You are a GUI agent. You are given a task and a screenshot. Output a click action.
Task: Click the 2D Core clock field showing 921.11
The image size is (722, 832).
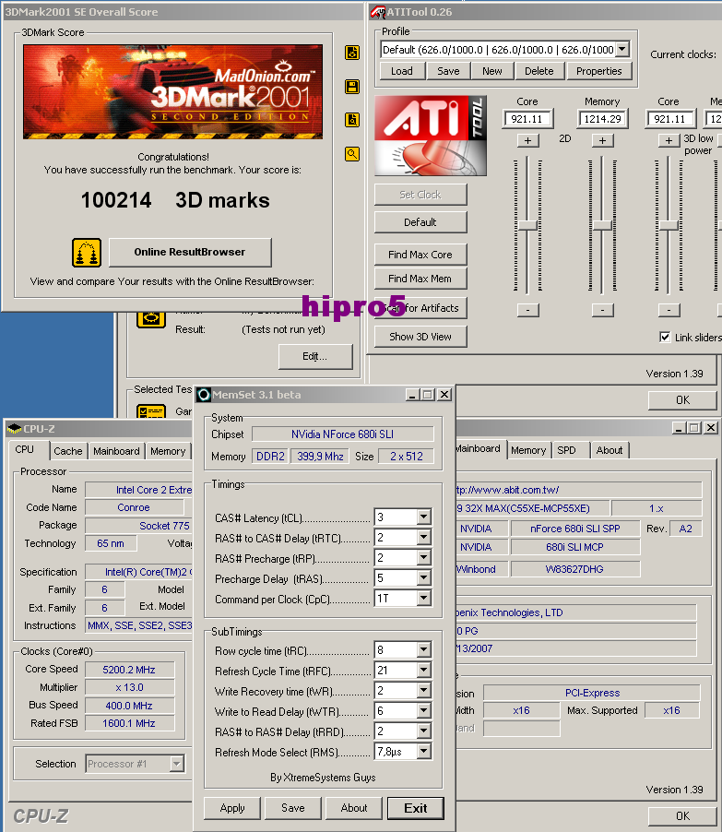pyautogui.click(x=527, y=119)
